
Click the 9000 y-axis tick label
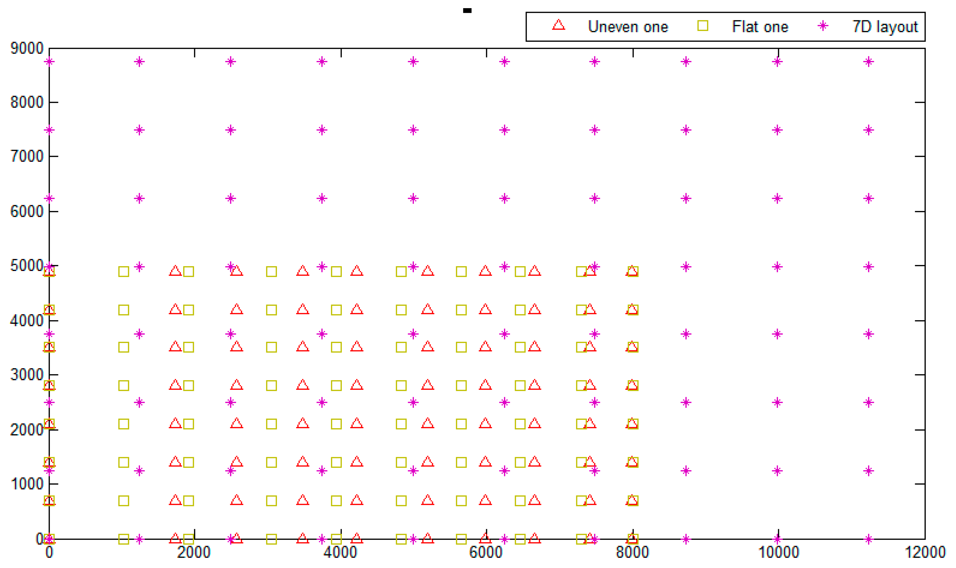click(27, 48)
